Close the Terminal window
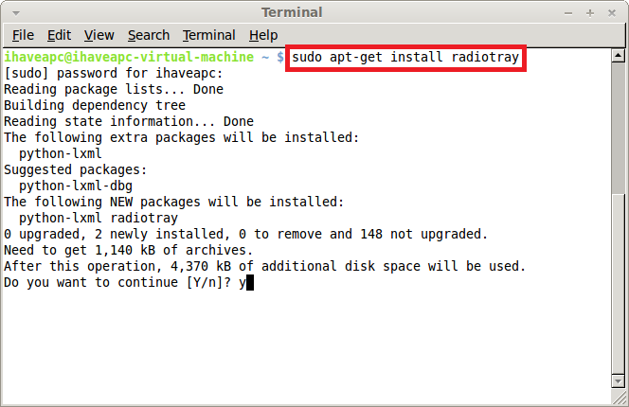This screenshot has width=629, height=407. (x=611, y=13)
